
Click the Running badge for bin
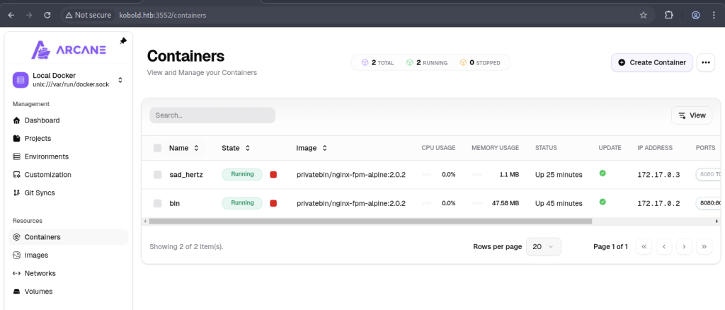[x=242, y=203]
